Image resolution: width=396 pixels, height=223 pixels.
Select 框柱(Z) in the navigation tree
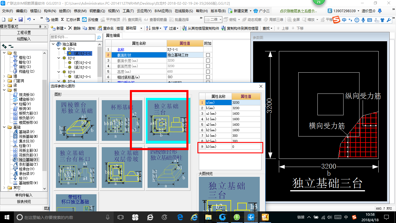click(x=25, y=57)
